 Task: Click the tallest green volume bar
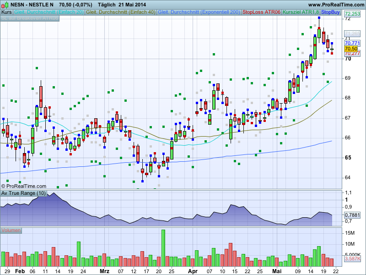coord(163,248)
